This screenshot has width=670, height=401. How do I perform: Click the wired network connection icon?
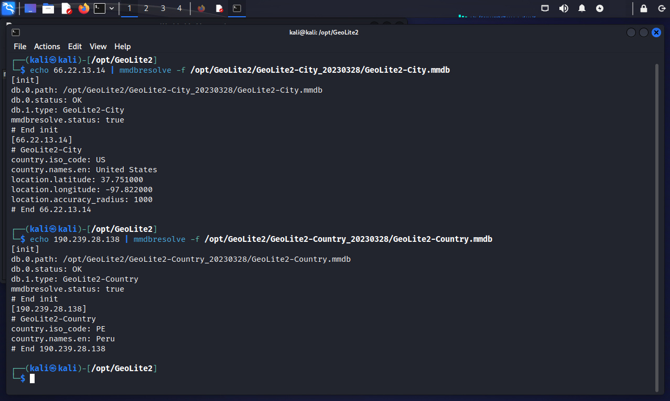[x=545, y=8]
